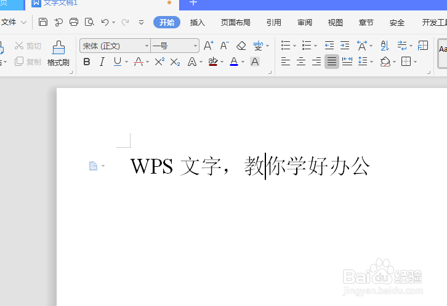Click the Print icon
This screenshot has width=447, height=306.
[74, 22]
